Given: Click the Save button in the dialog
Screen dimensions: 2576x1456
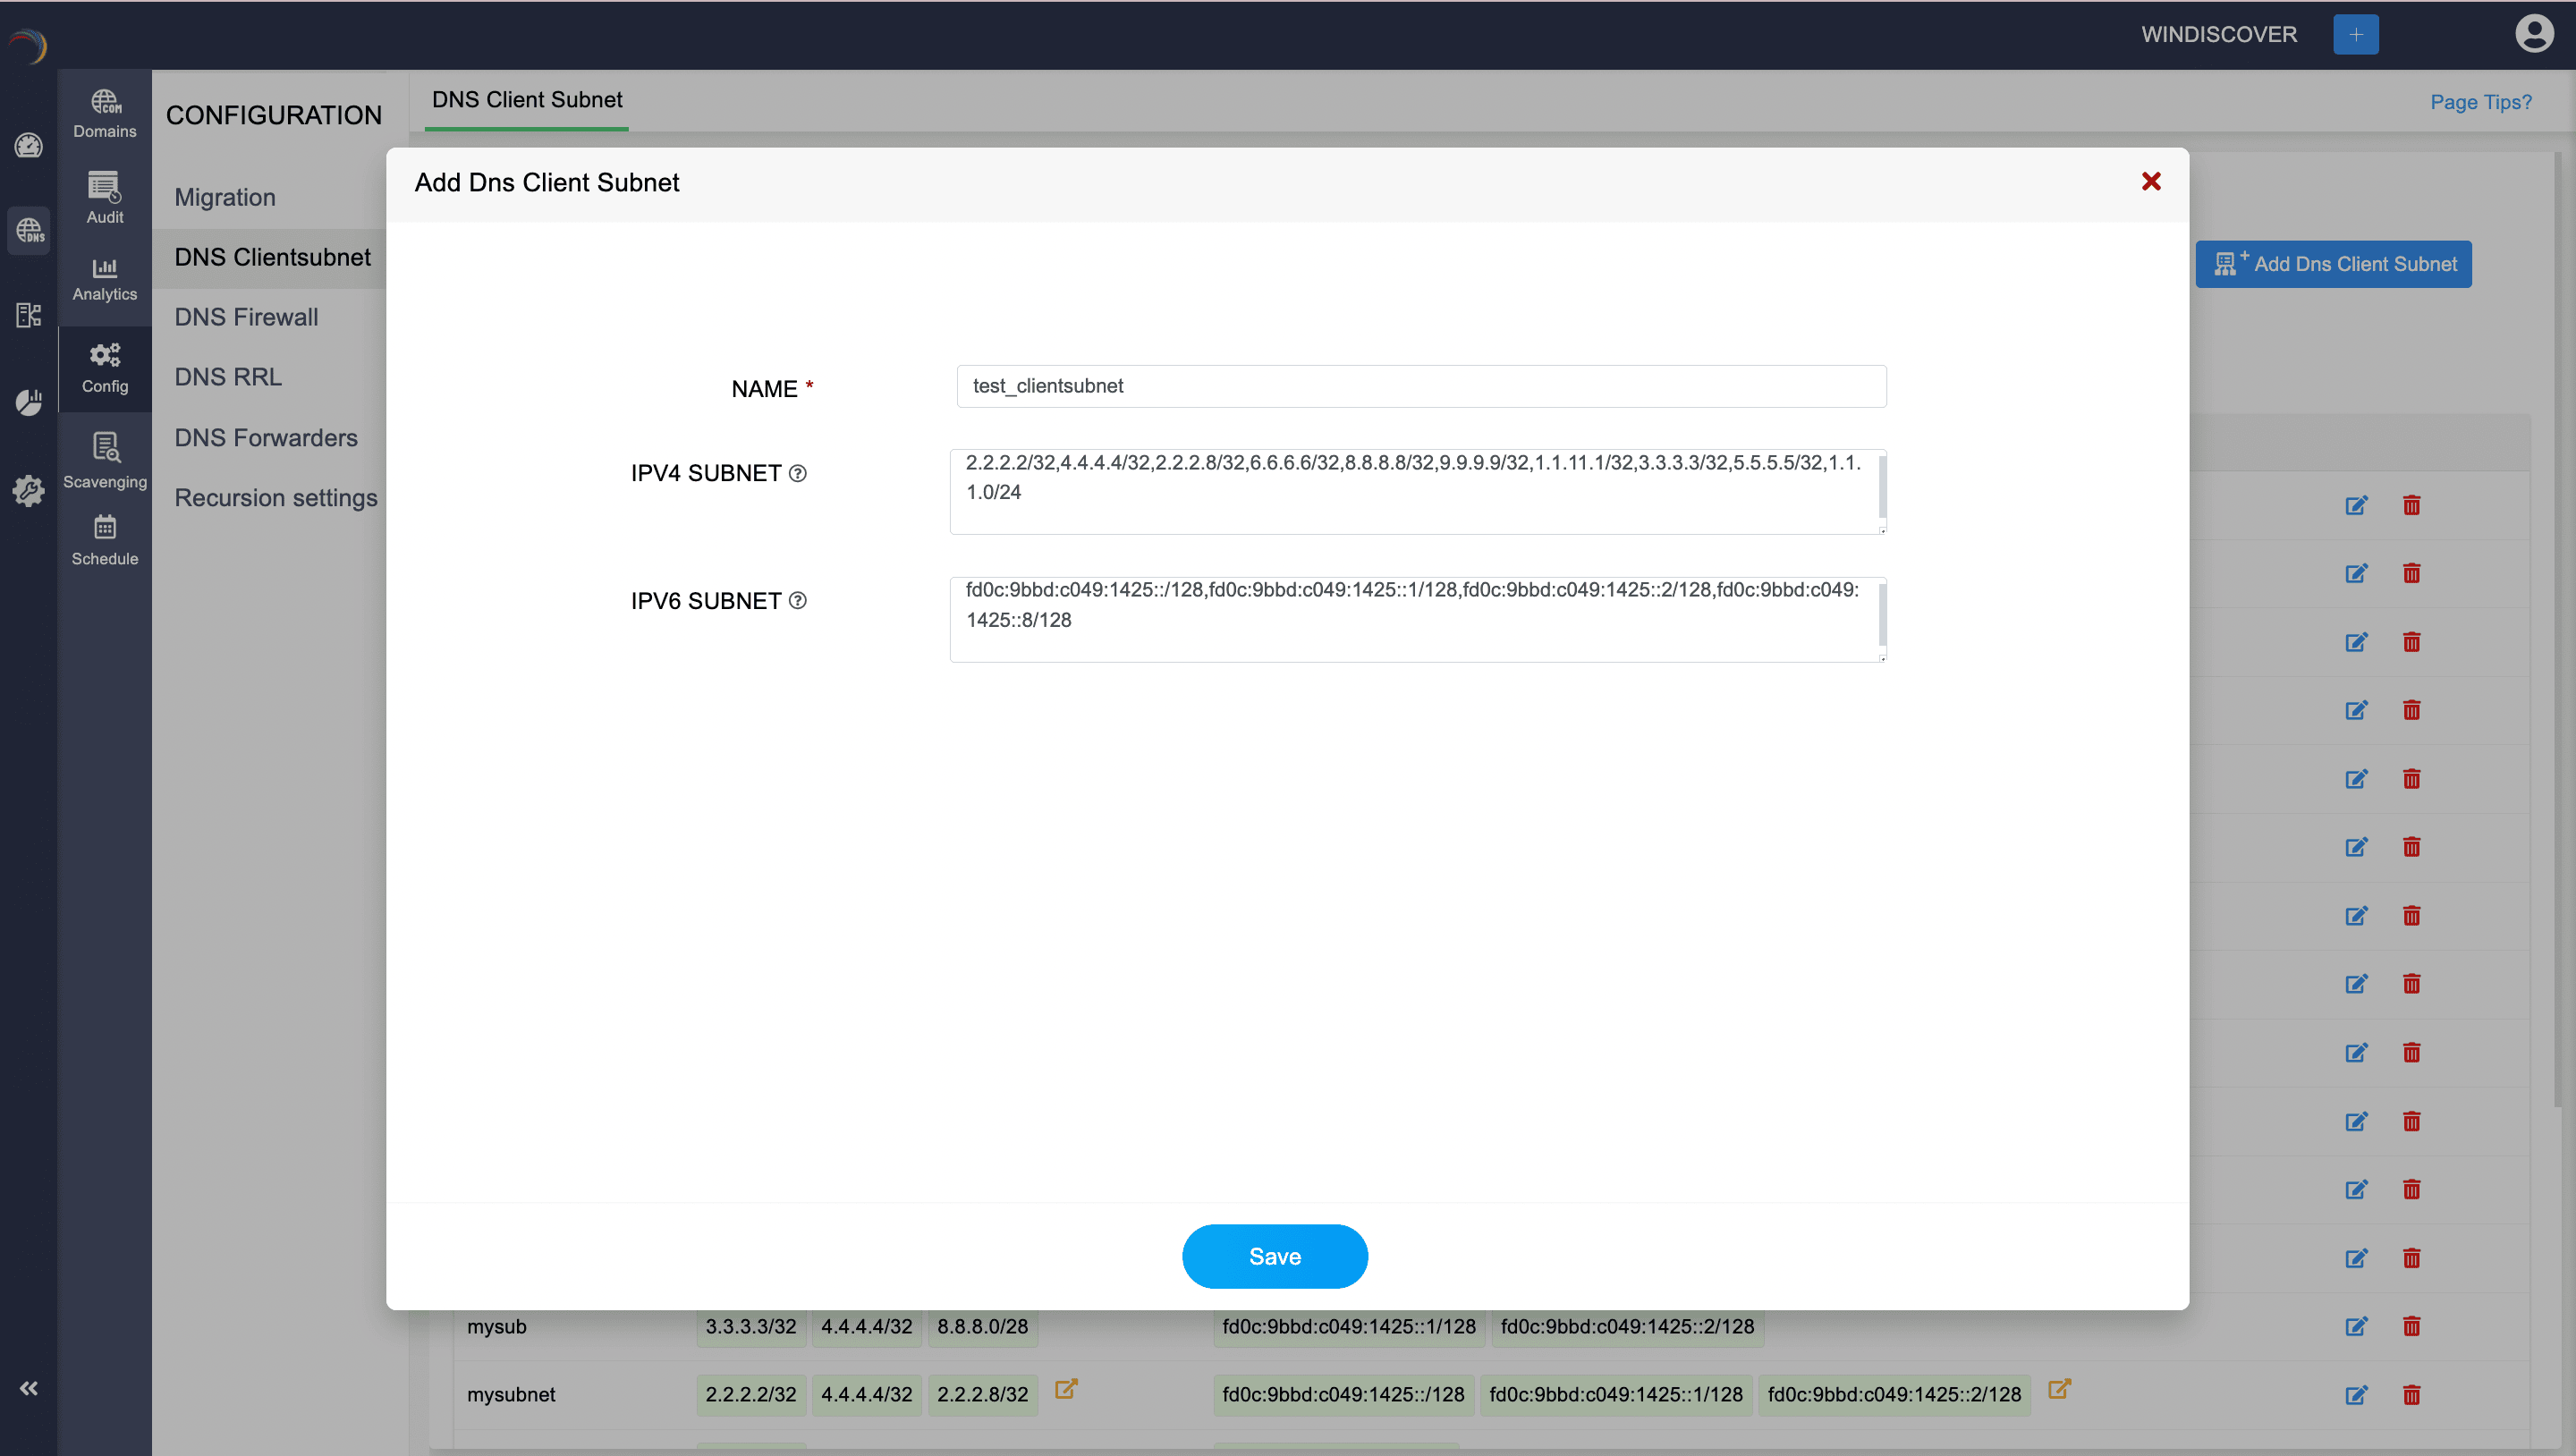Looking at the screenshot, I should click(x=1274, y=1256).
